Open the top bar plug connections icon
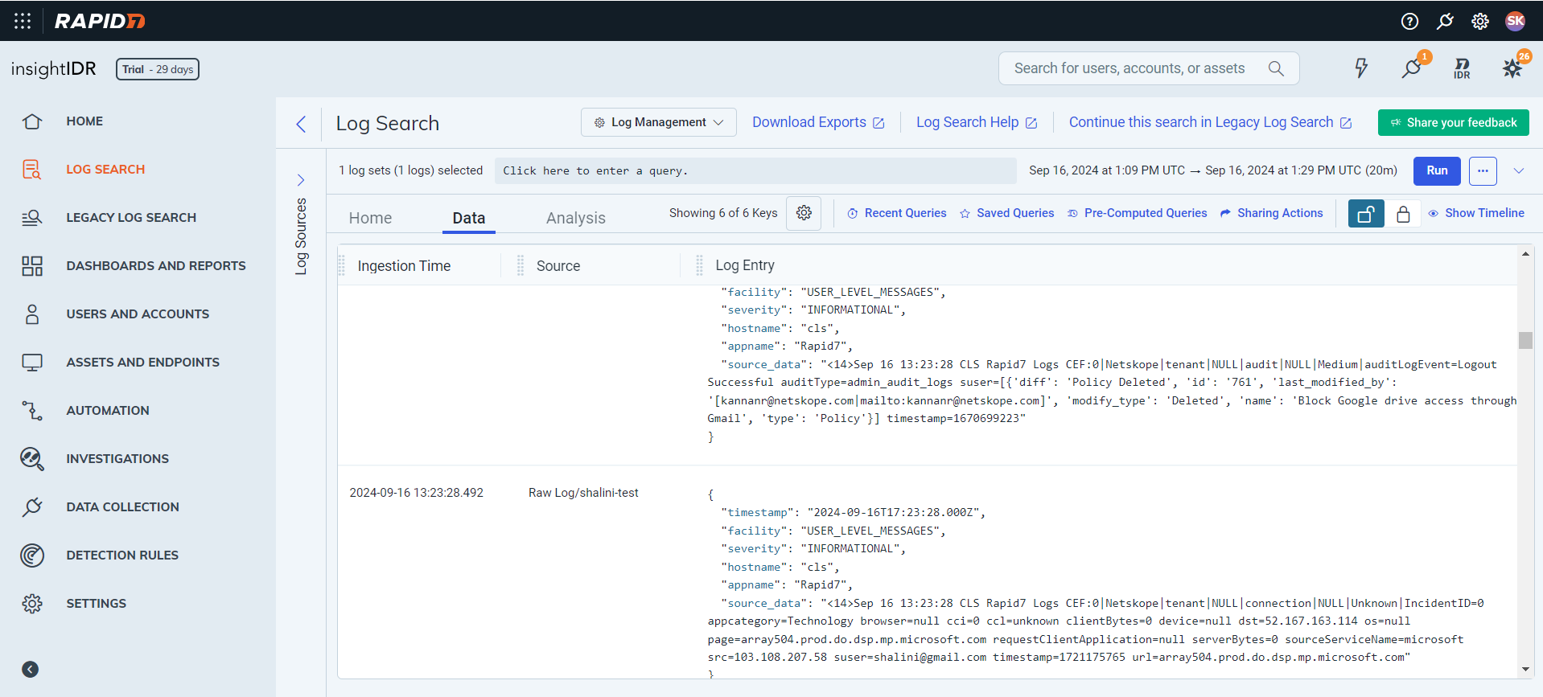Image resolution: width=1543 pixels, height=697 pixels. coord(1445,21)
